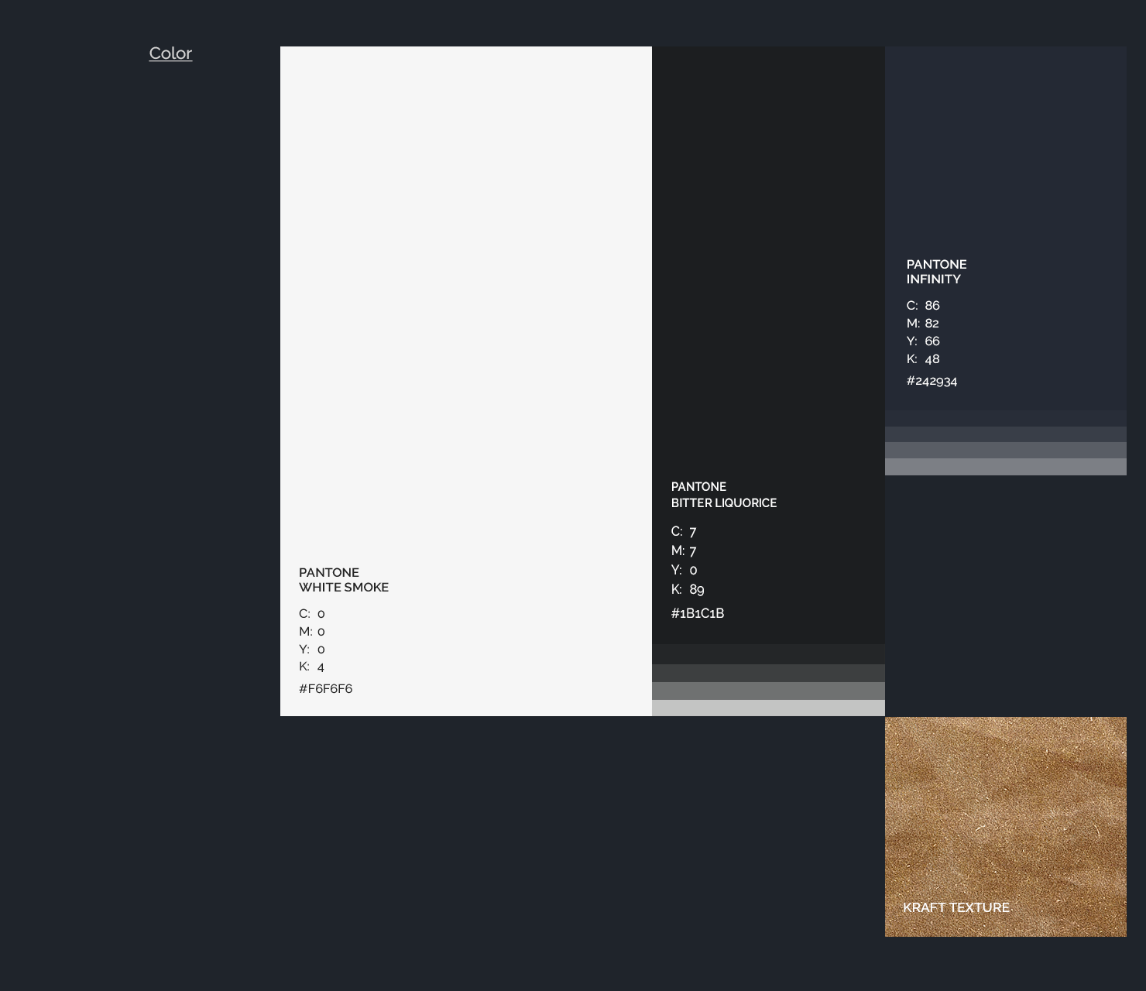Click the PANTONE WHITE SMOKE label
This screenshot has height=991, width=1146.
pos(343,580)
